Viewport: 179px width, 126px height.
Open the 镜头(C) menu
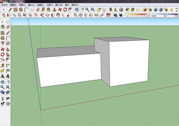pos(31,5)
